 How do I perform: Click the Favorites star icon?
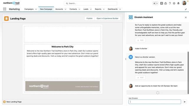click(x=154, y=3)
